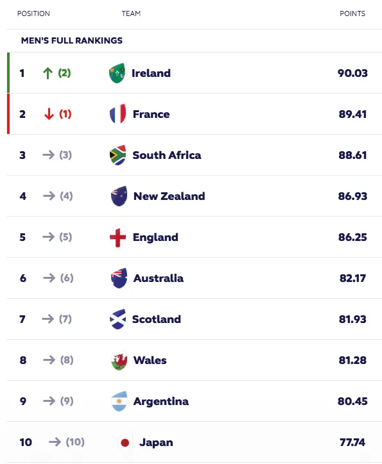Click the Argentina flag icon

click(x=119, y=401)
